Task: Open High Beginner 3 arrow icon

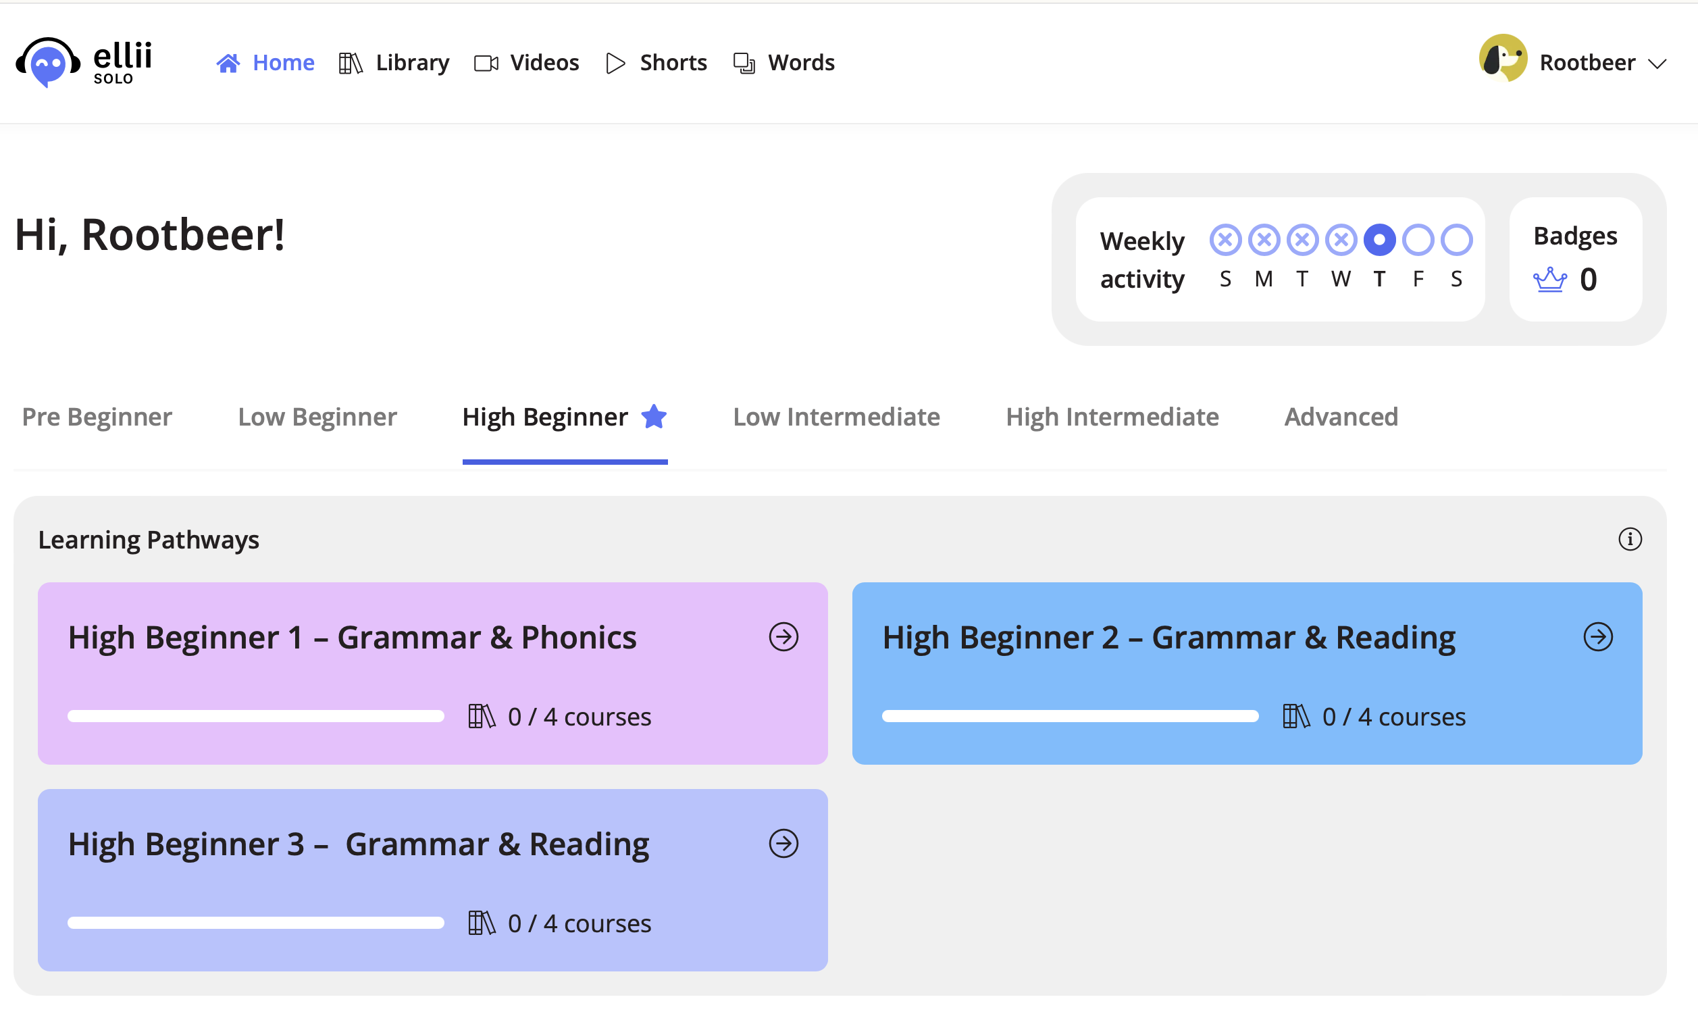Action: pyautogui.click(x=783, y=844)
